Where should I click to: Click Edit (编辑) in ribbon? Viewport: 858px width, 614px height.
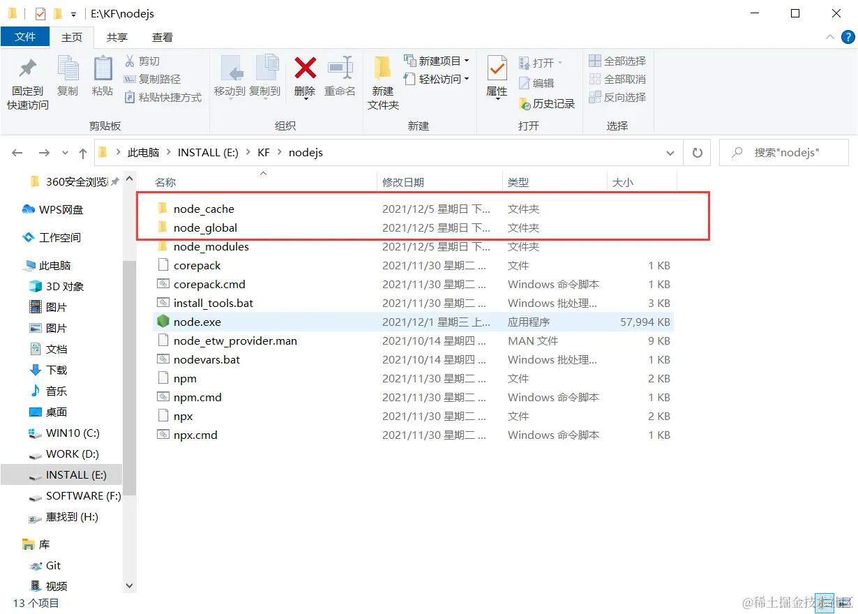[x=536, y=83]
